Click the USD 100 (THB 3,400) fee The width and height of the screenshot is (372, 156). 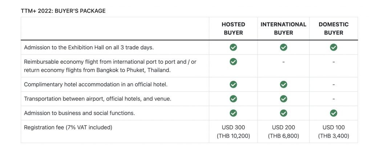pos(333,132)
